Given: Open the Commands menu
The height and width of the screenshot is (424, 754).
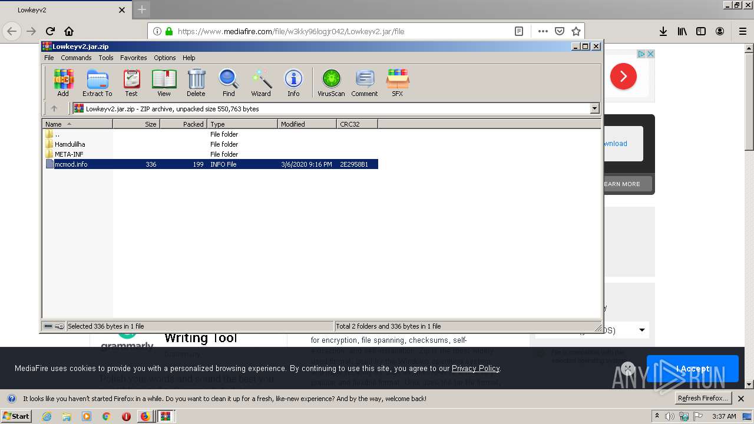Looking at the screenshot, I should [76, 58].
